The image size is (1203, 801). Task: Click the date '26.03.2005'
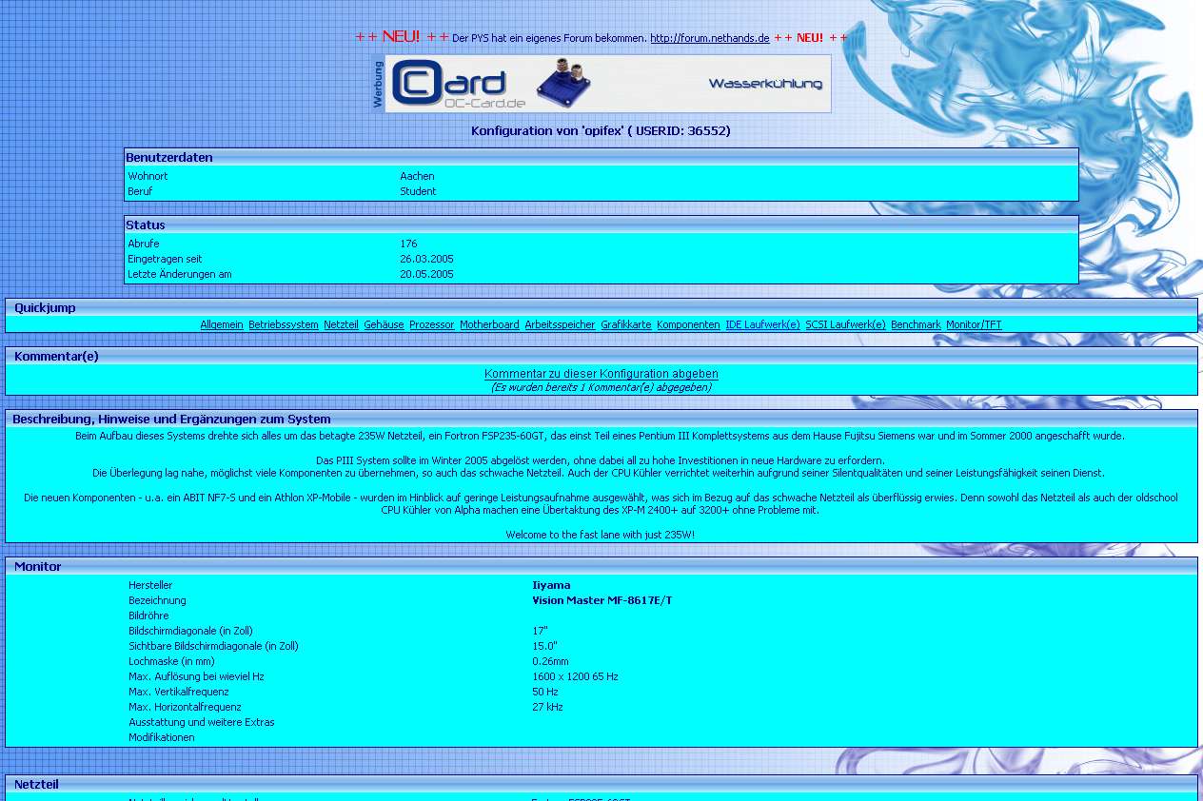(426, 259)
